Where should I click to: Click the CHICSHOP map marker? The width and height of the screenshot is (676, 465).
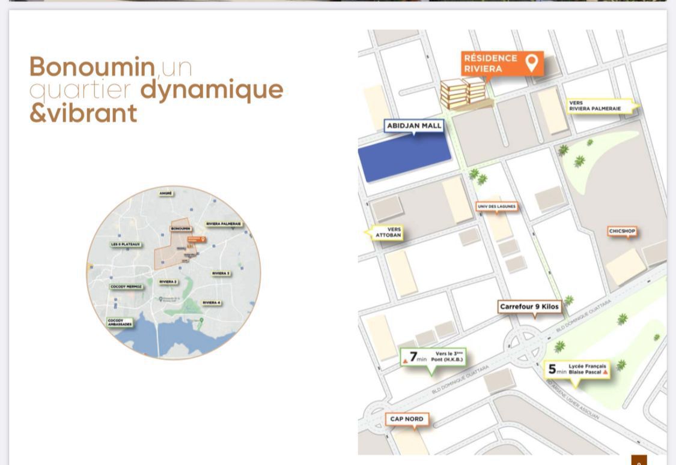click(x=622, y=231)
